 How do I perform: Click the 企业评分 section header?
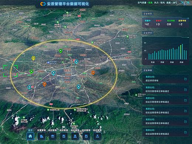(148, 33)
